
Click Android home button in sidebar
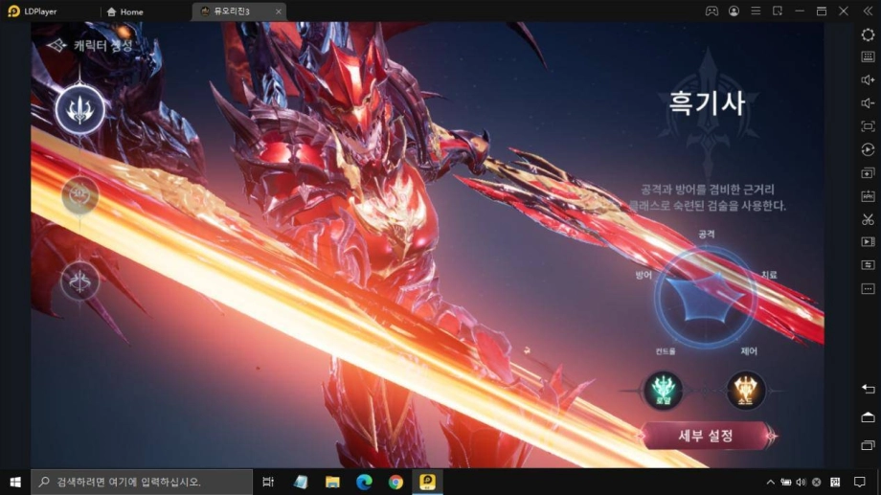click(x=869, y=416)
